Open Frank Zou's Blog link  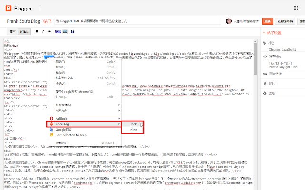23,21
